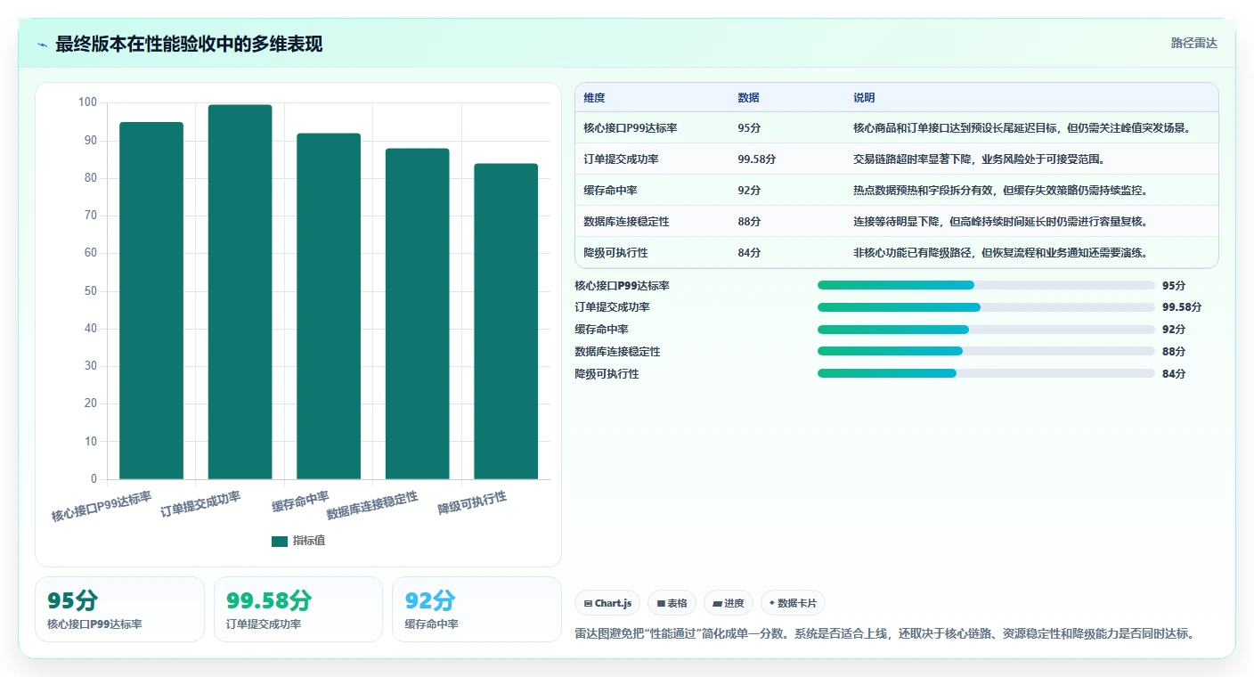Click the chart x-axis label 降级可执行性
Screen dimensions: 1254x677
(472, 503)
